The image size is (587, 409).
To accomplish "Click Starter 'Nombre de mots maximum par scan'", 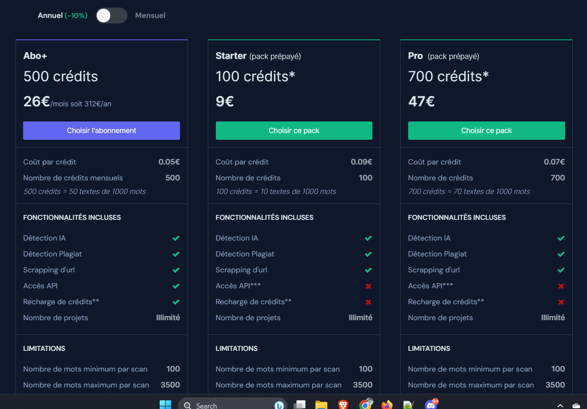I will click(x=278, y=385).
